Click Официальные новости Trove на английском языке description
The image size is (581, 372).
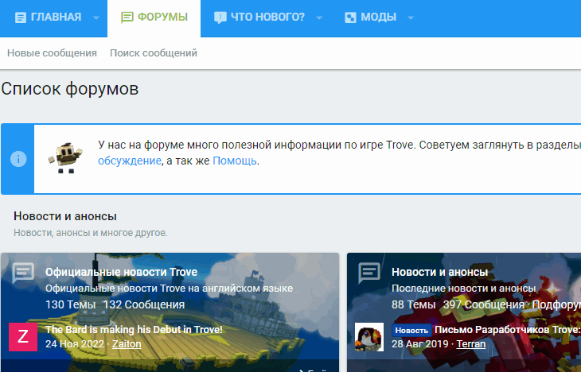point(169,289)
